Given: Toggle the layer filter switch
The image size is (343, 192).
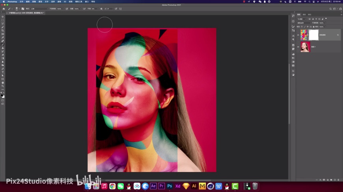Looking at the screenshot, I should [326, 18].
